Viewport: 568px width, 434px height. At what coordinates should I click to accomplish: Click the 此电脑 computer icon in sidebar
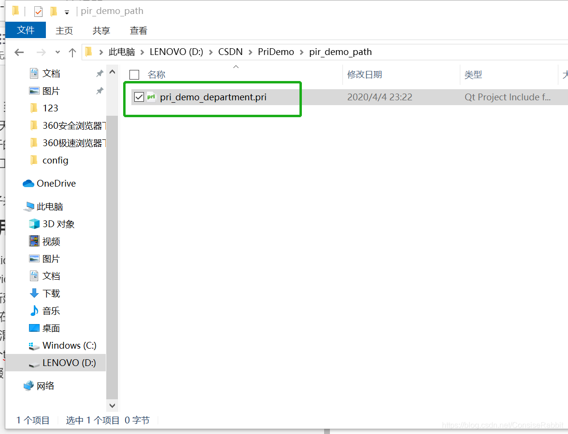[28, 207]
